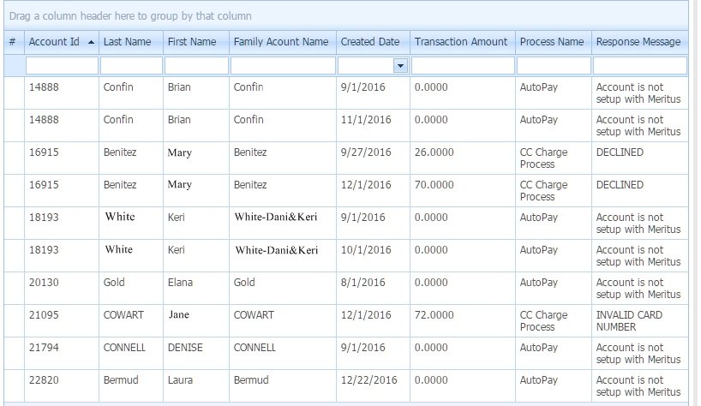Select last name CONNELL cell
This screenshot has height=406, width=701.
131,354
